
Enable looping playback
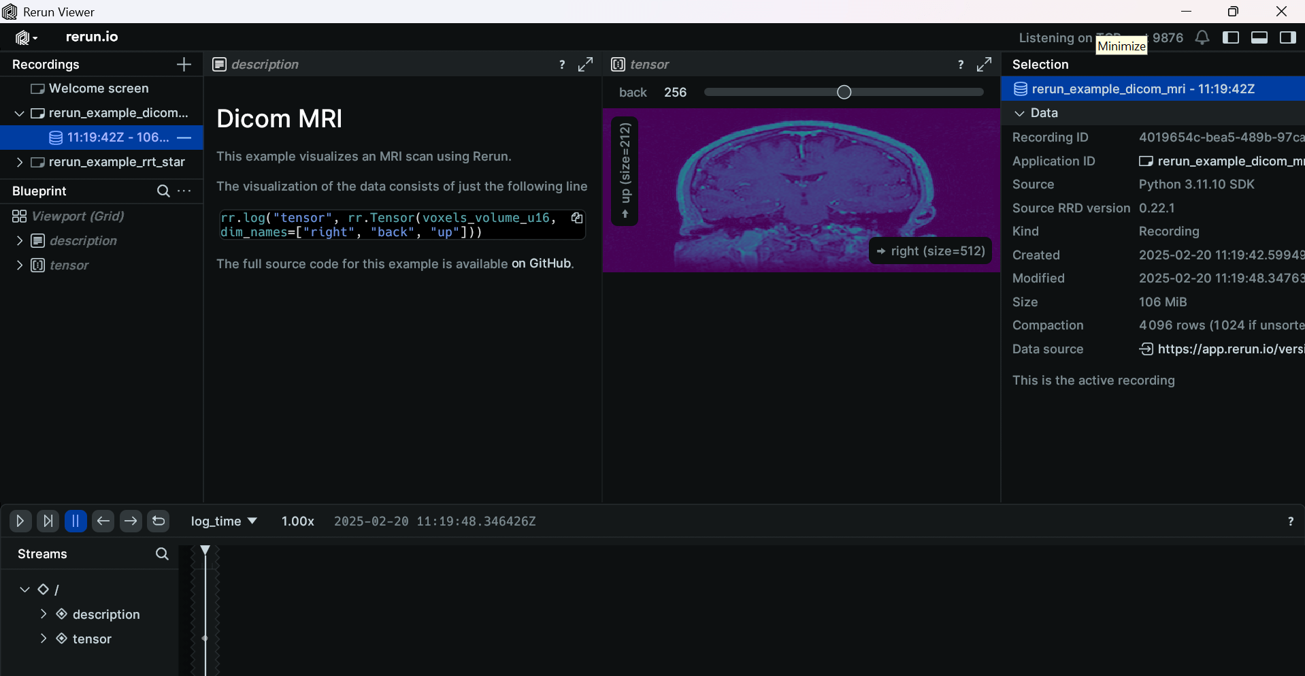coord(157,521)
